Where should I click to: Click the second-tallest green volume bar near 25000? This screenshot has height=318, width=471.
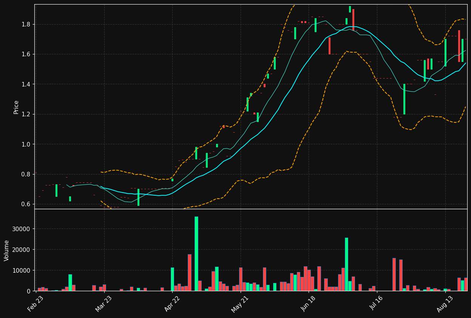(346, 264)
